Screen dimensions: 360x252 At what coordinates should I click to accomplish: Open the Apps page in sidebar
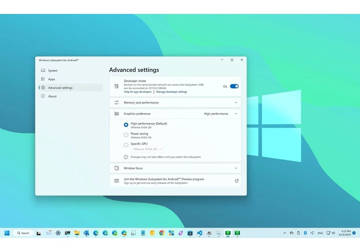click(x=71, y=79)
